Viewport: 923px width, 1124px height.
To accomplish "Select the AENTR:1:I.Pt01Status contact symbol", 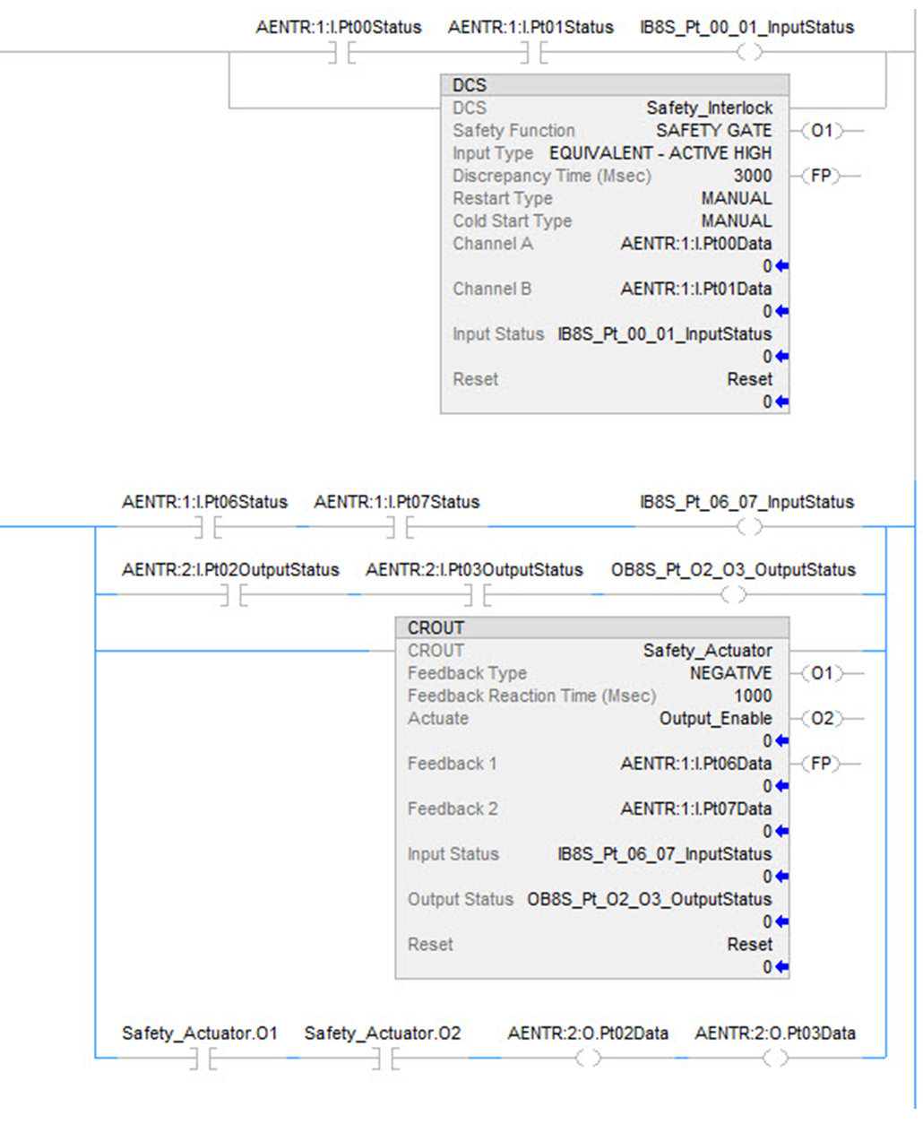I will pos(532,54).
